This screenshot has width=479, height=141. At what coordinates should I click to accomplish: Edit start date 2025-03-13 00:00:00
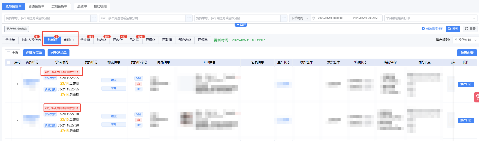pos(330,18)
